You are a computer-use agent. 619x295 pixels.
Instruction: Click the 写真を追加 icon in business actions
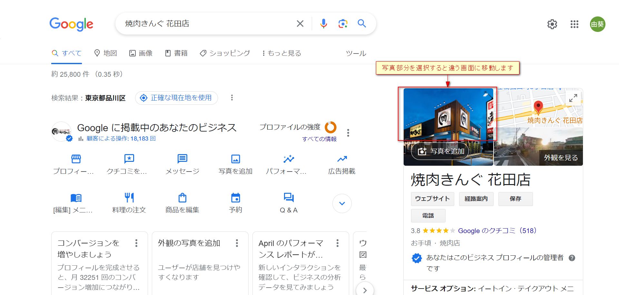coord(236,159)
